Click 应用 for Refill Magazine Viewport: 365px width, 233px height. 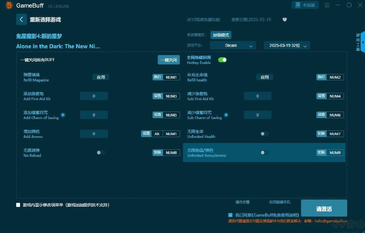(x=101, y=77)
